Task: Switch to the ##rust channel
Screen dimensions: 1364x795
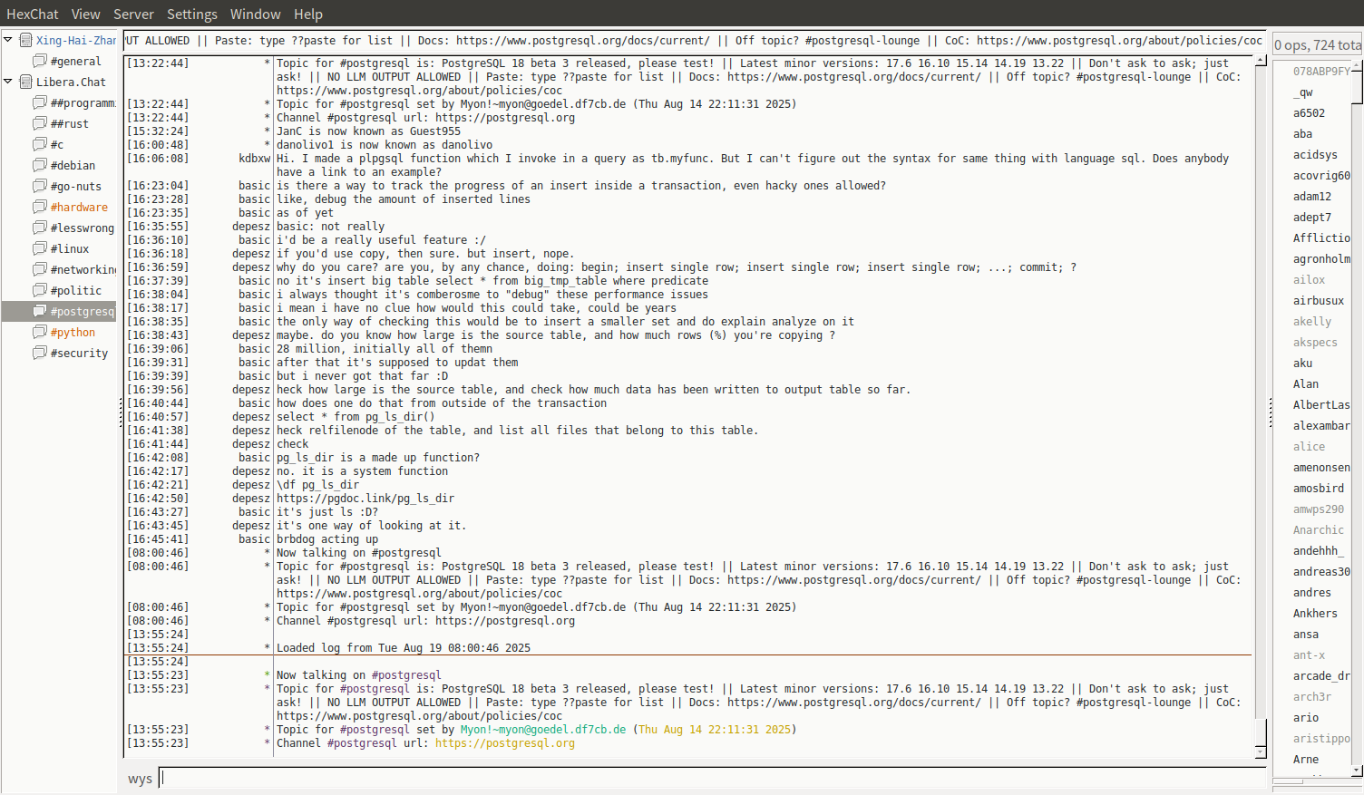Action: click(x=70, y=123)
